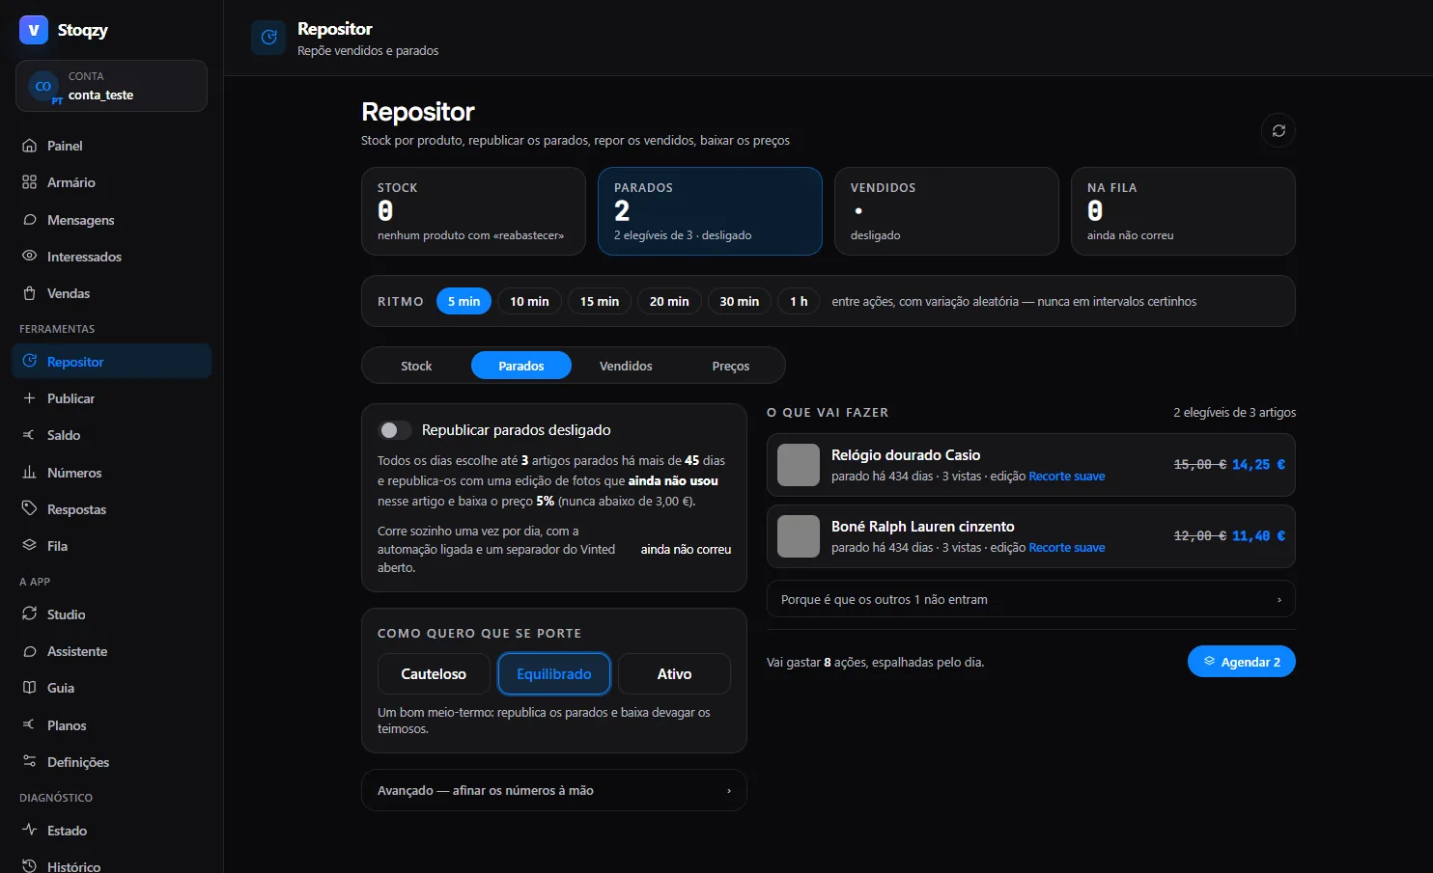Click the Armário grid icon
1433x873 pixels.
tap(29, 182)
